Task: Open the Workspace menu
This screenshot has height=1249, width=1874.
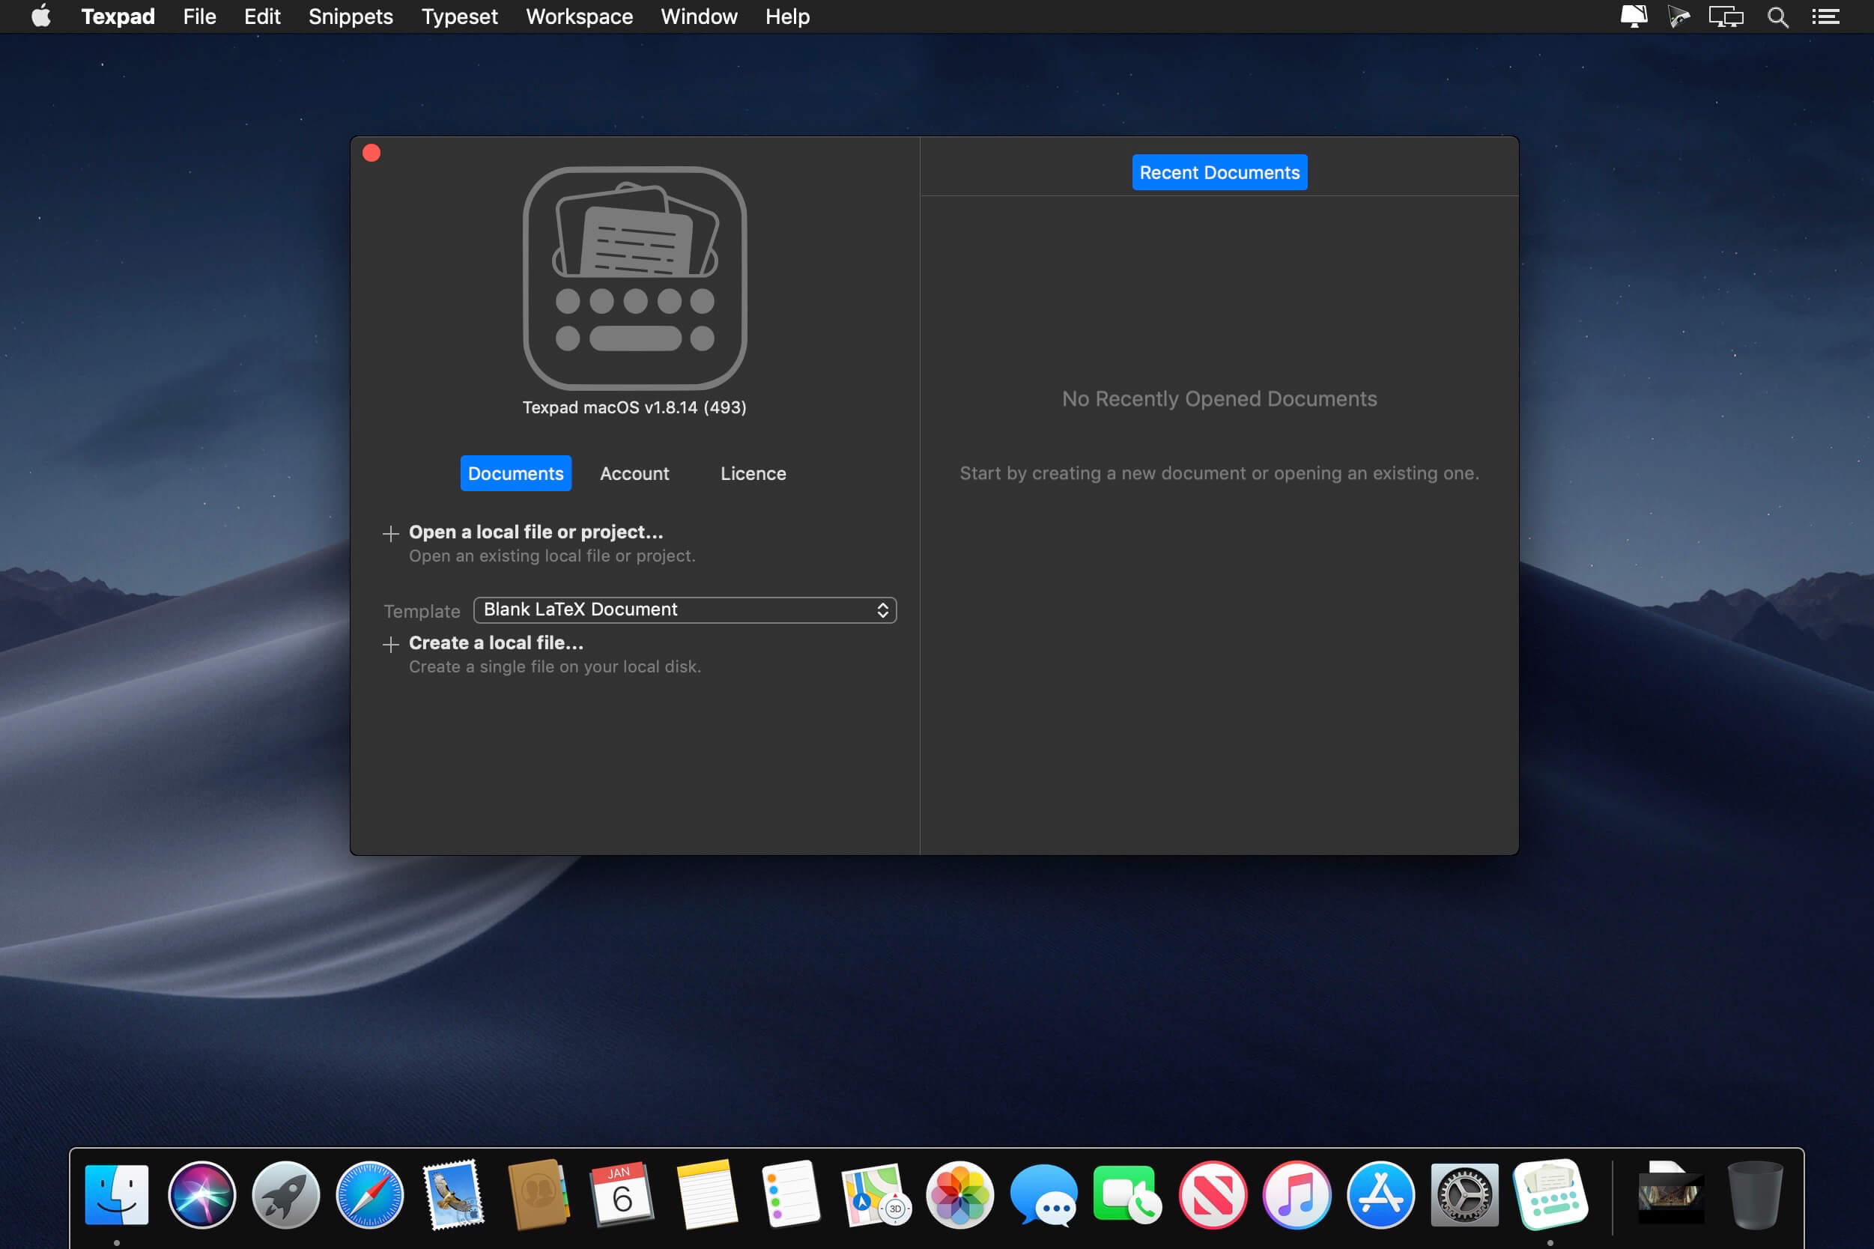Action: (x=580, y=16)
